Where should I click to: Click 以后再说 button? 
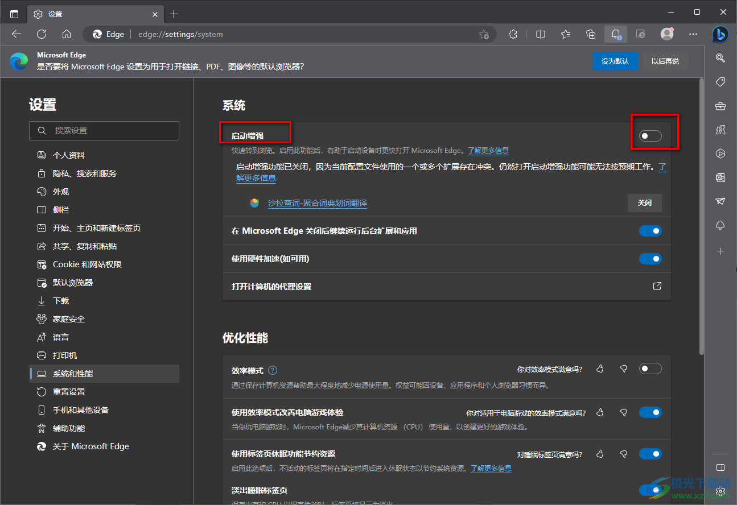(665, 61)
